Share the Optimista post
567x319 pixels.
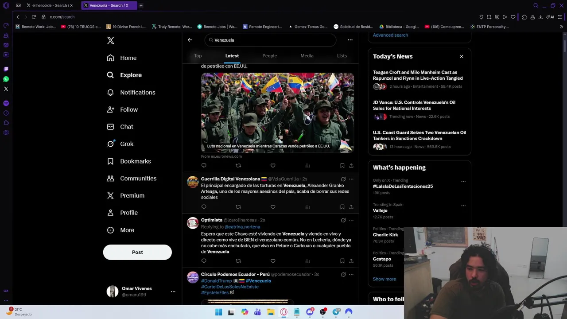[x=351, y=261]
